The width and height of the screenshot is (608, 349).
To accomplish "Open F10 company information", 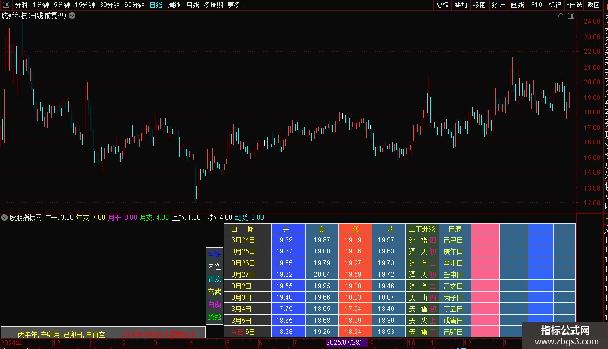I will tap(536, 5).
